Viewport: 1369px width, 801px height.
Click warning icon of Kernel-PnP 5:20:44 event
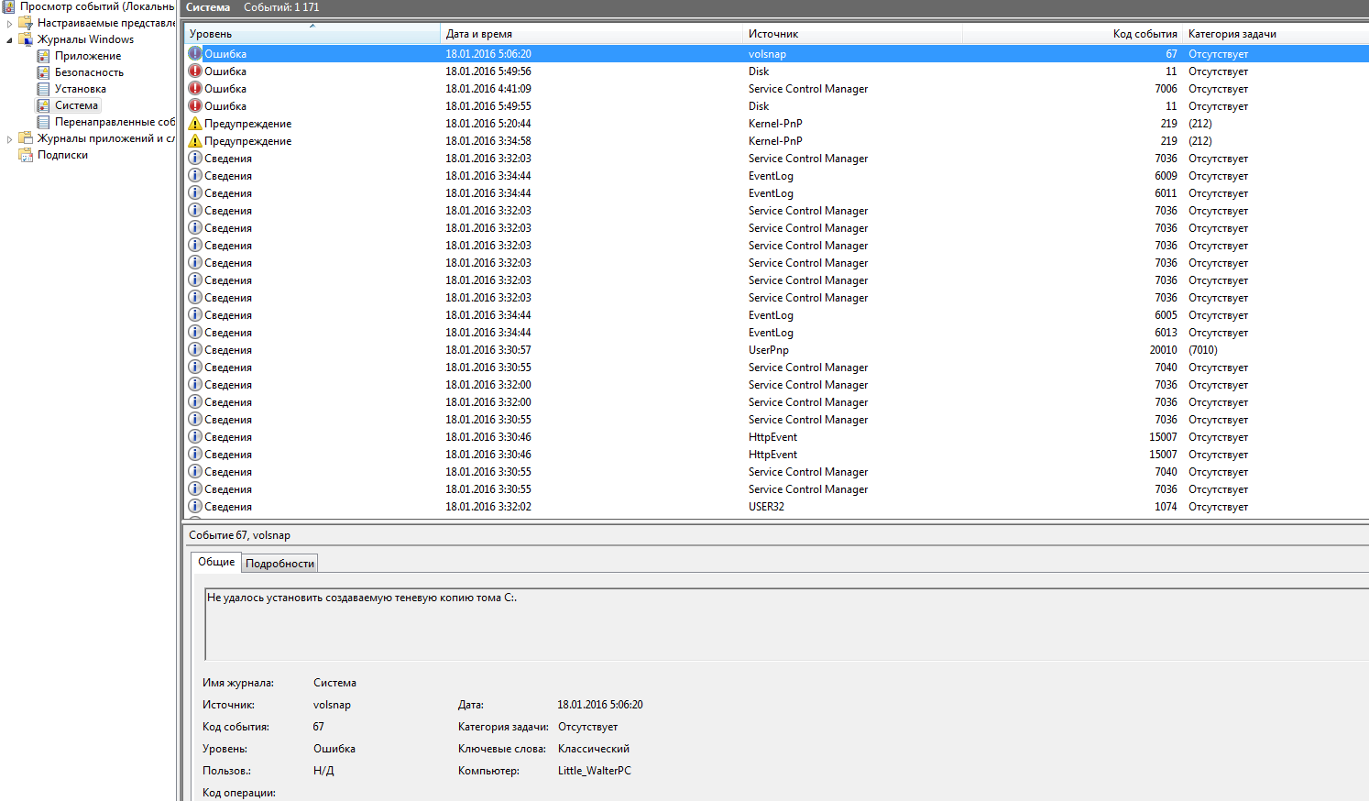coord(195,124)
